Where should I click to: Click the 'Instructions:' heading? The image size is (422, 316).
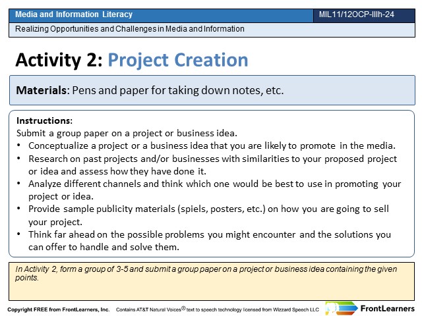tap(44, 120)
